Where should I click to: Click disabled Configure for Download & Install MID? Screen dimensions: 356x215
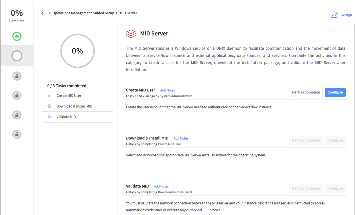pos(335,140)
